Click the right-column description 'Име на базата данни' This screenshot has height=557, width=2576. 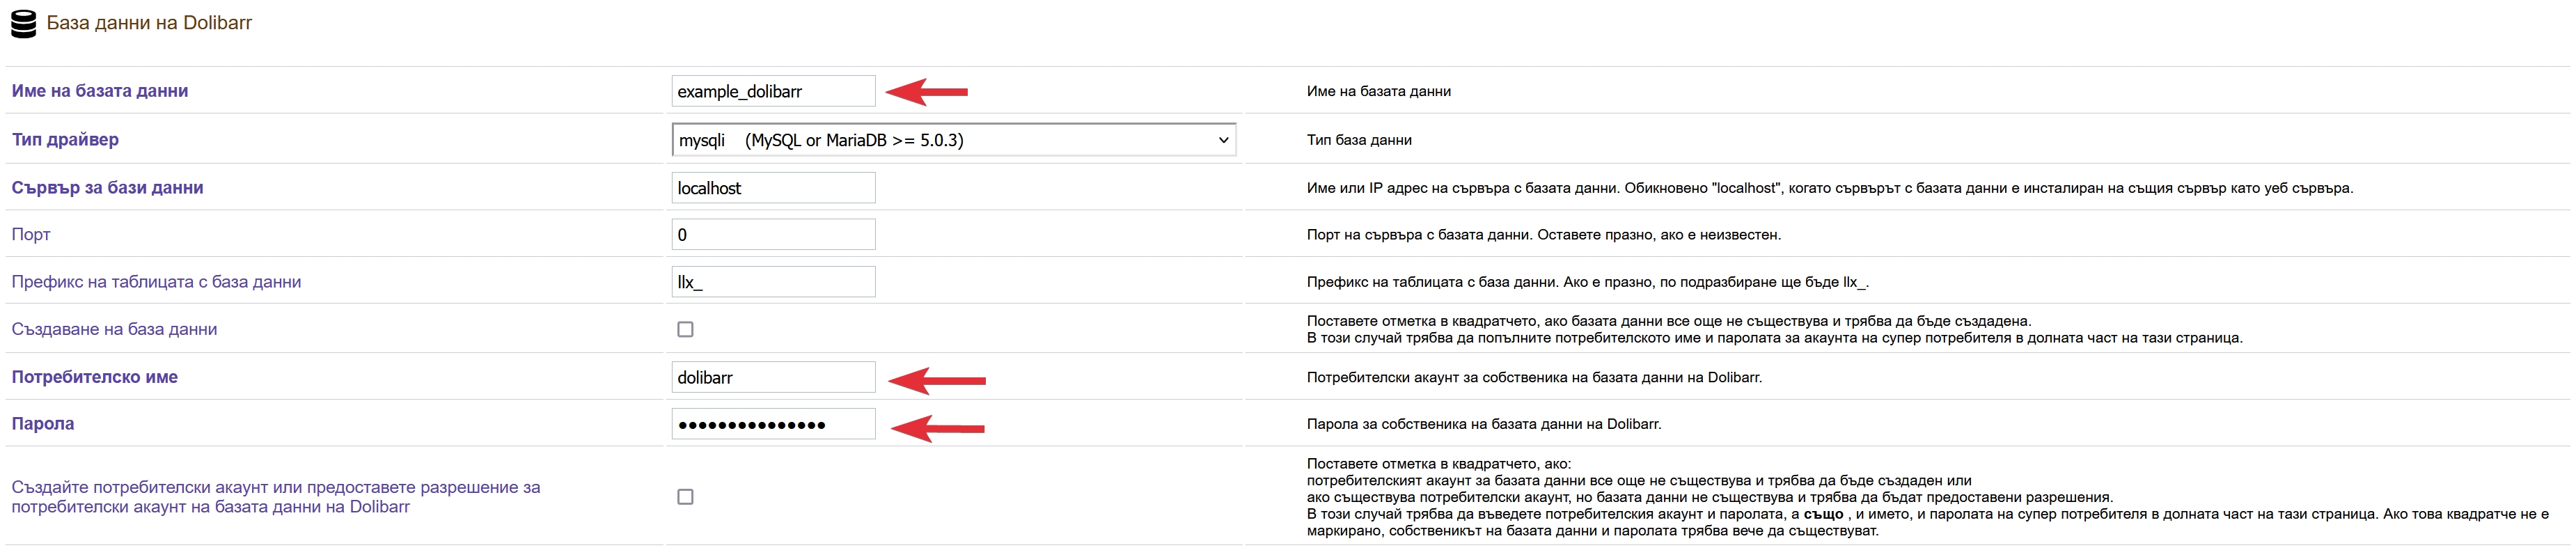click(x=1379, y=91)
